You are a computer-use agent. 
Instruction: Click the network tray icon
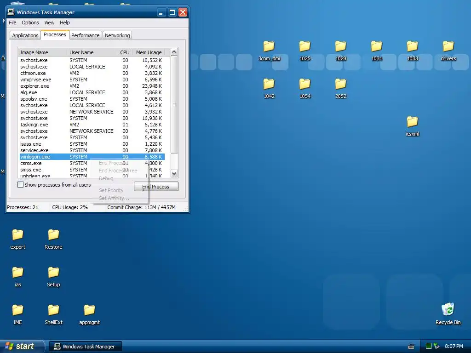(437, 346)
